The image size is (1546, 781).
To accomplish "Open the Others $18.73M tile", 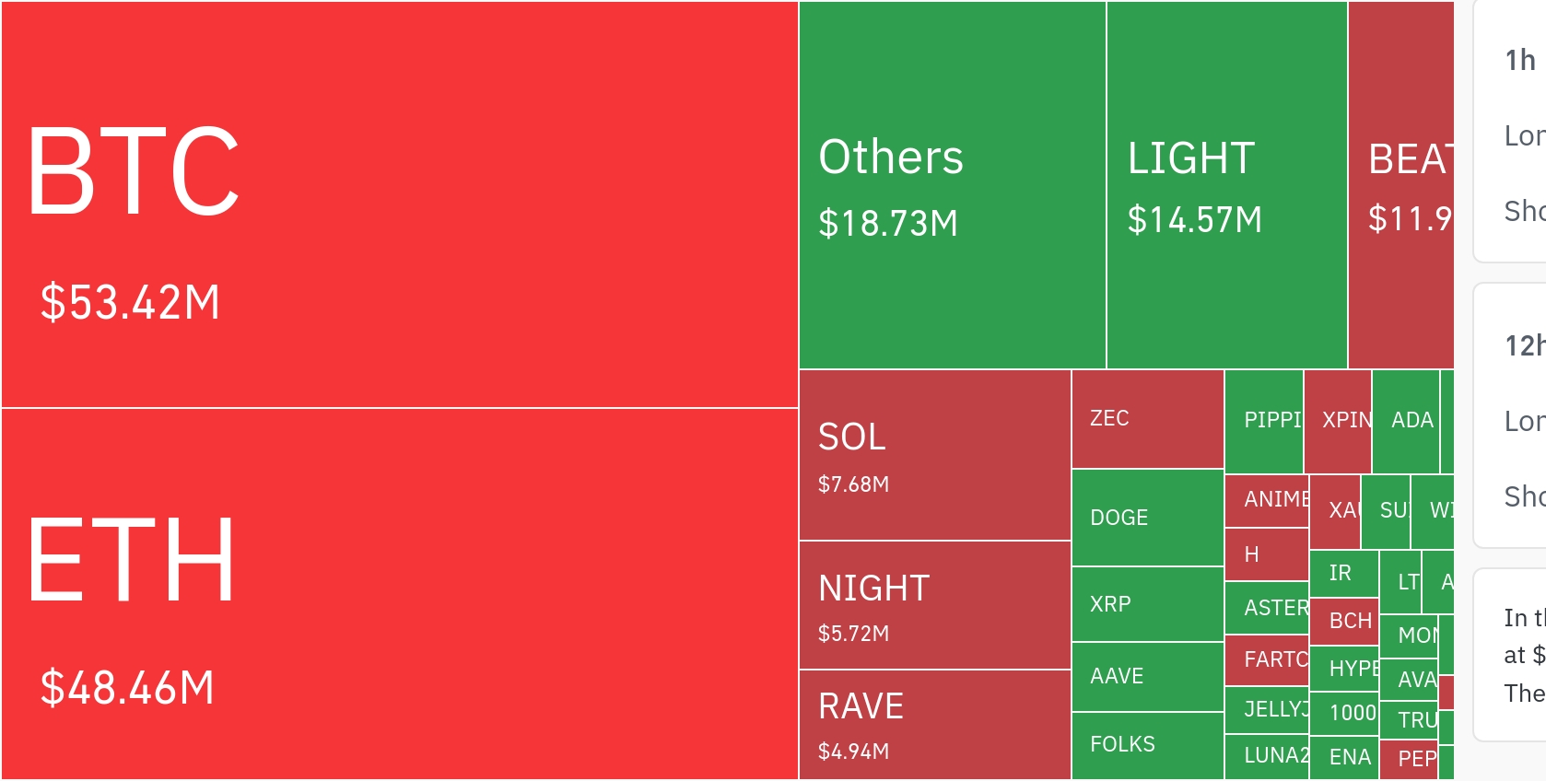I will coord(952,185).
